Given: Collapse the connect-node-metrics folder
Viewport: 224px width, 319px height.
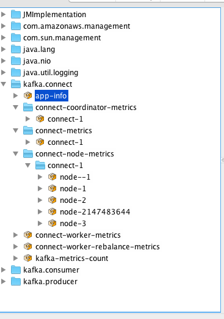Looking at the screenshot, I should click(x=16, y=153).
